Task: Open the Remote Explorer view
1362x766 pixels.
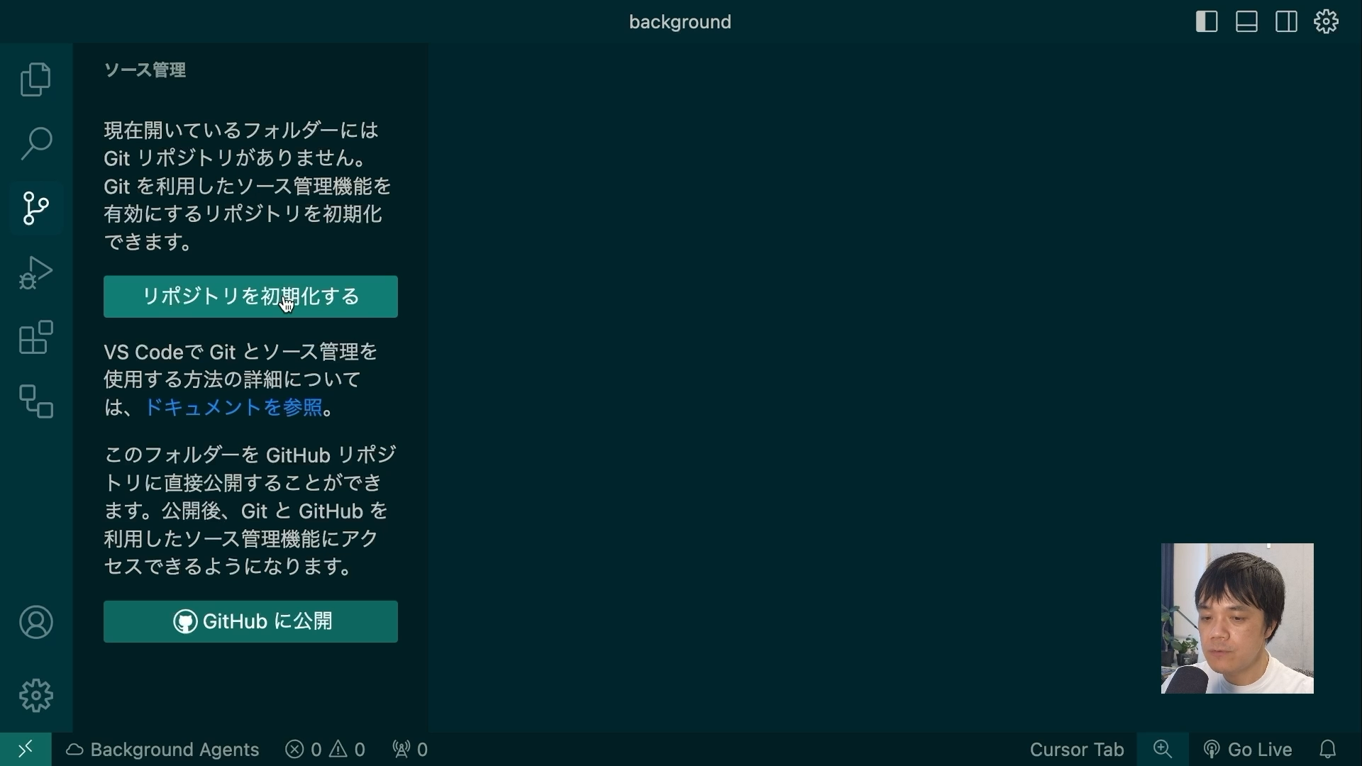Action: pyautogui.click(x=35, y=402)
